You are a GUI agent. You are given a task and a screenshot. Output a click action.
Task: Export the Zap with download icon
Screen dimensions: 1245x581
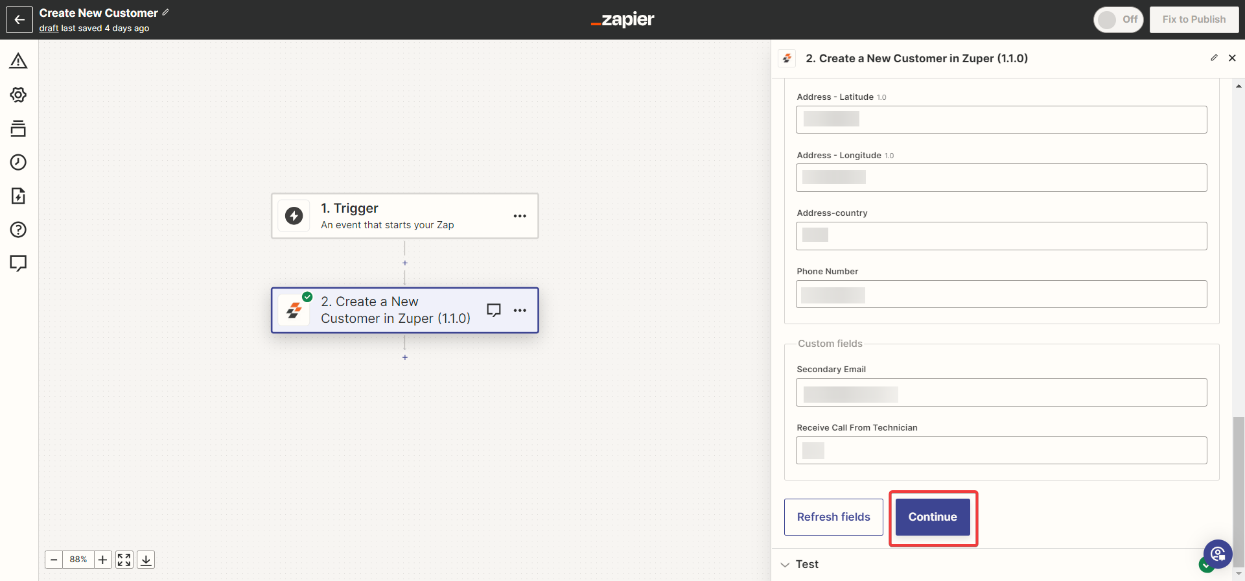(x=146, y=560)
